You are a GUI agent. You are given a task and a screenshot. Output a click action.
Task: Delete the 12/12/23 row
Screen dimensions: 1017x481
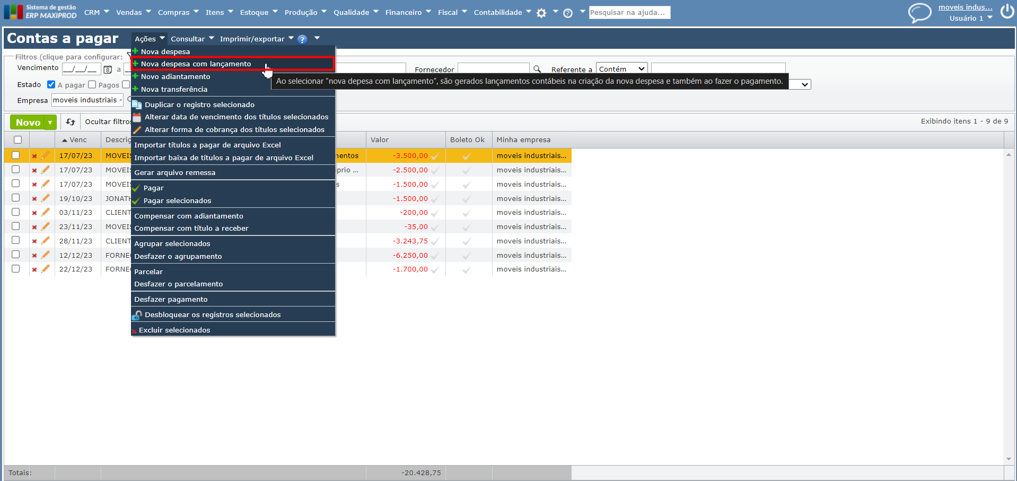point(34,256)
